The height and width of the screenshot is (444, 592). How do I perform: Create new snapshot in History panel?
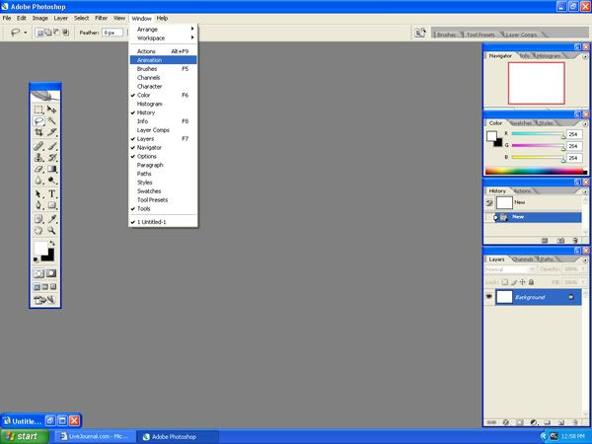[560, 241]
